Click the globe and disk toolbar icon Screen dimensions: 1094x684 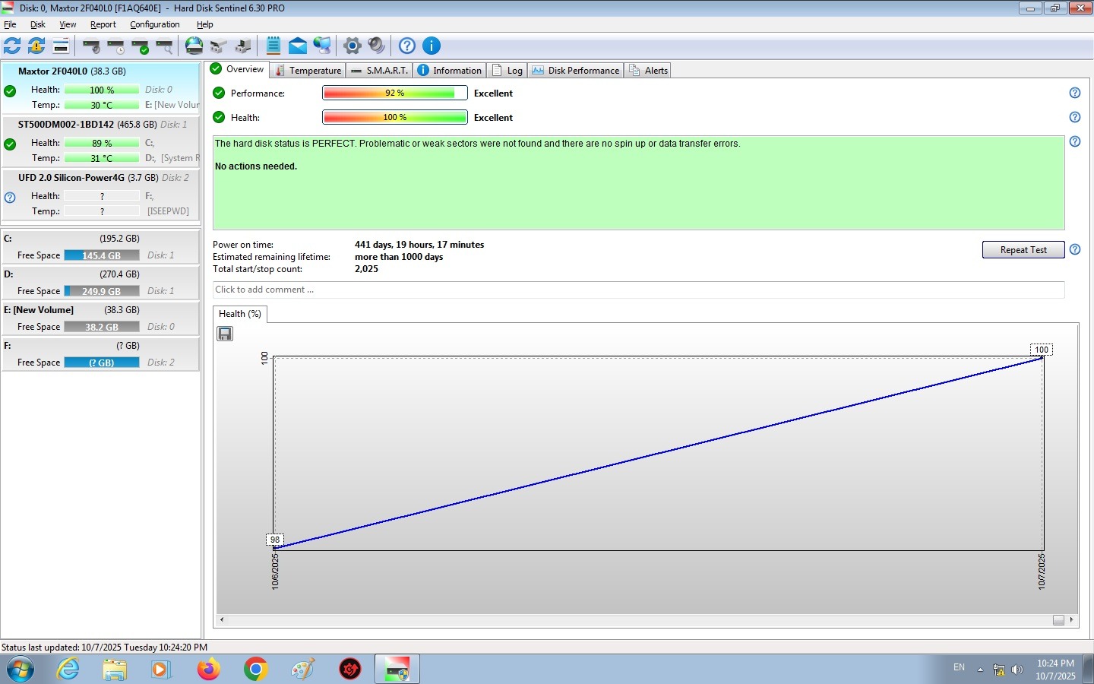pos(194,46)
